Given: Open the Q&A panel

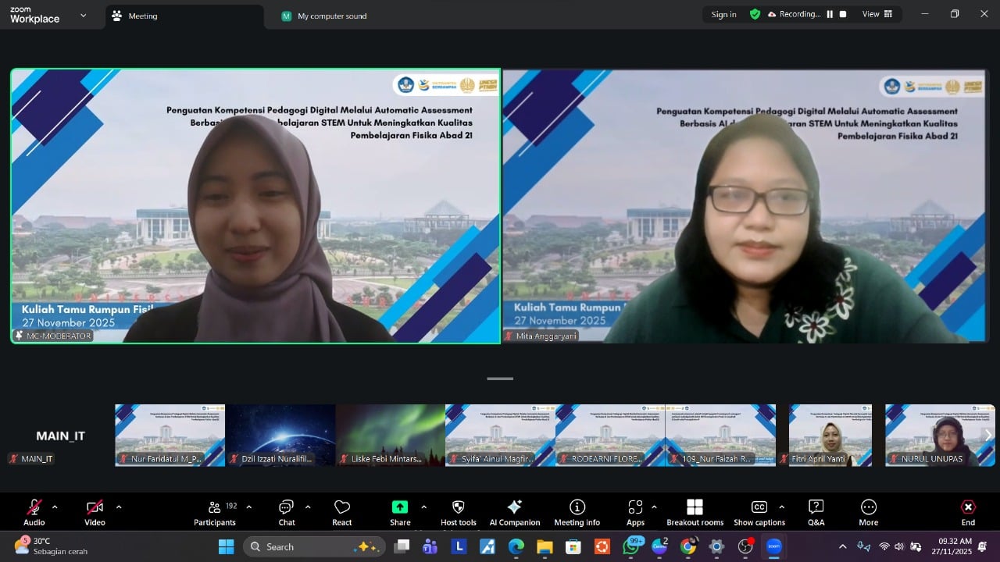Looking at the screenshot, I should coord(816,513).
